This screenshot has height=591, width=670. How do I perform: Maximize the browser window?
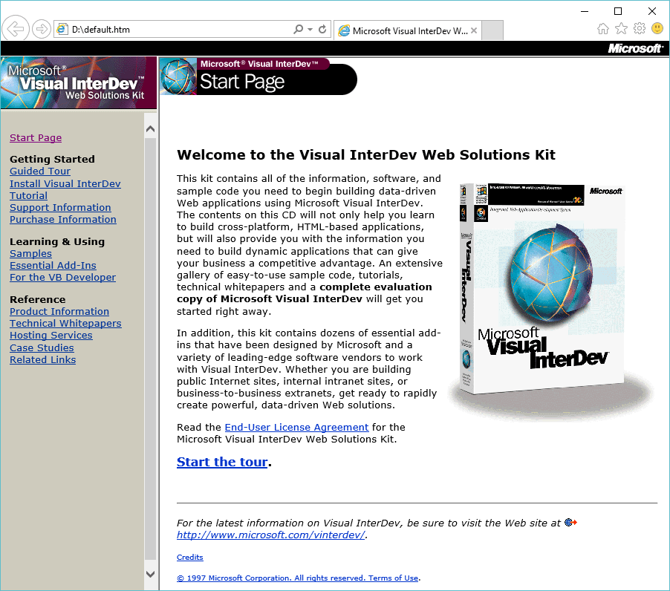point(618,11)
